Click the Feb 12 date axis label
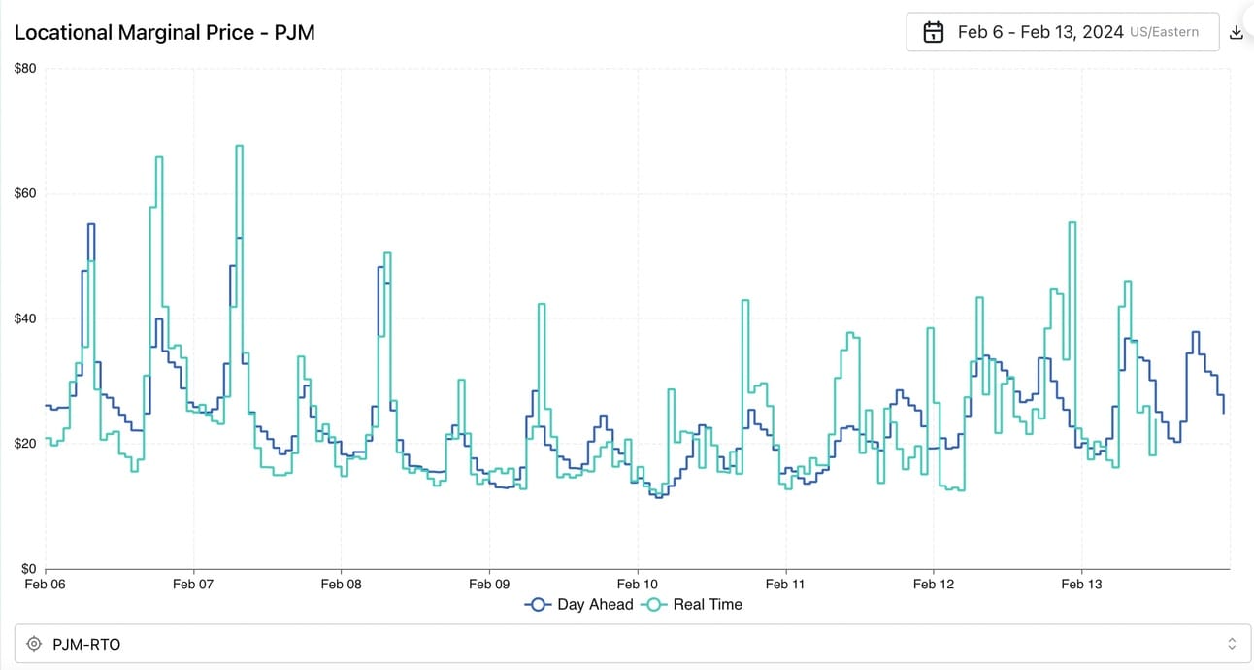Image resolution: width=1254 pixels, height=670 pixels. pyautogui.click(x=934, y=584)
